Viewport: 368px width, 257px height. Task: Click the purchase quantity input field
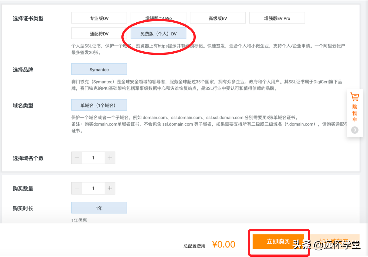(x=93, y=188)
